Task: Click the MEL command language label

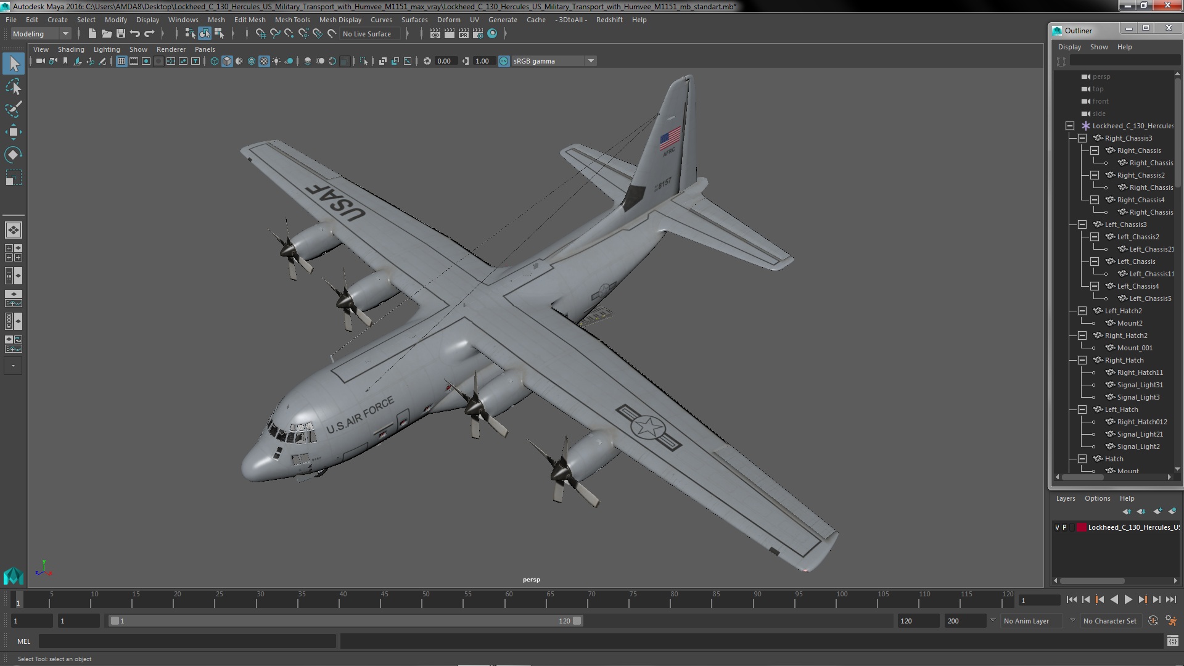Action: 23,641
